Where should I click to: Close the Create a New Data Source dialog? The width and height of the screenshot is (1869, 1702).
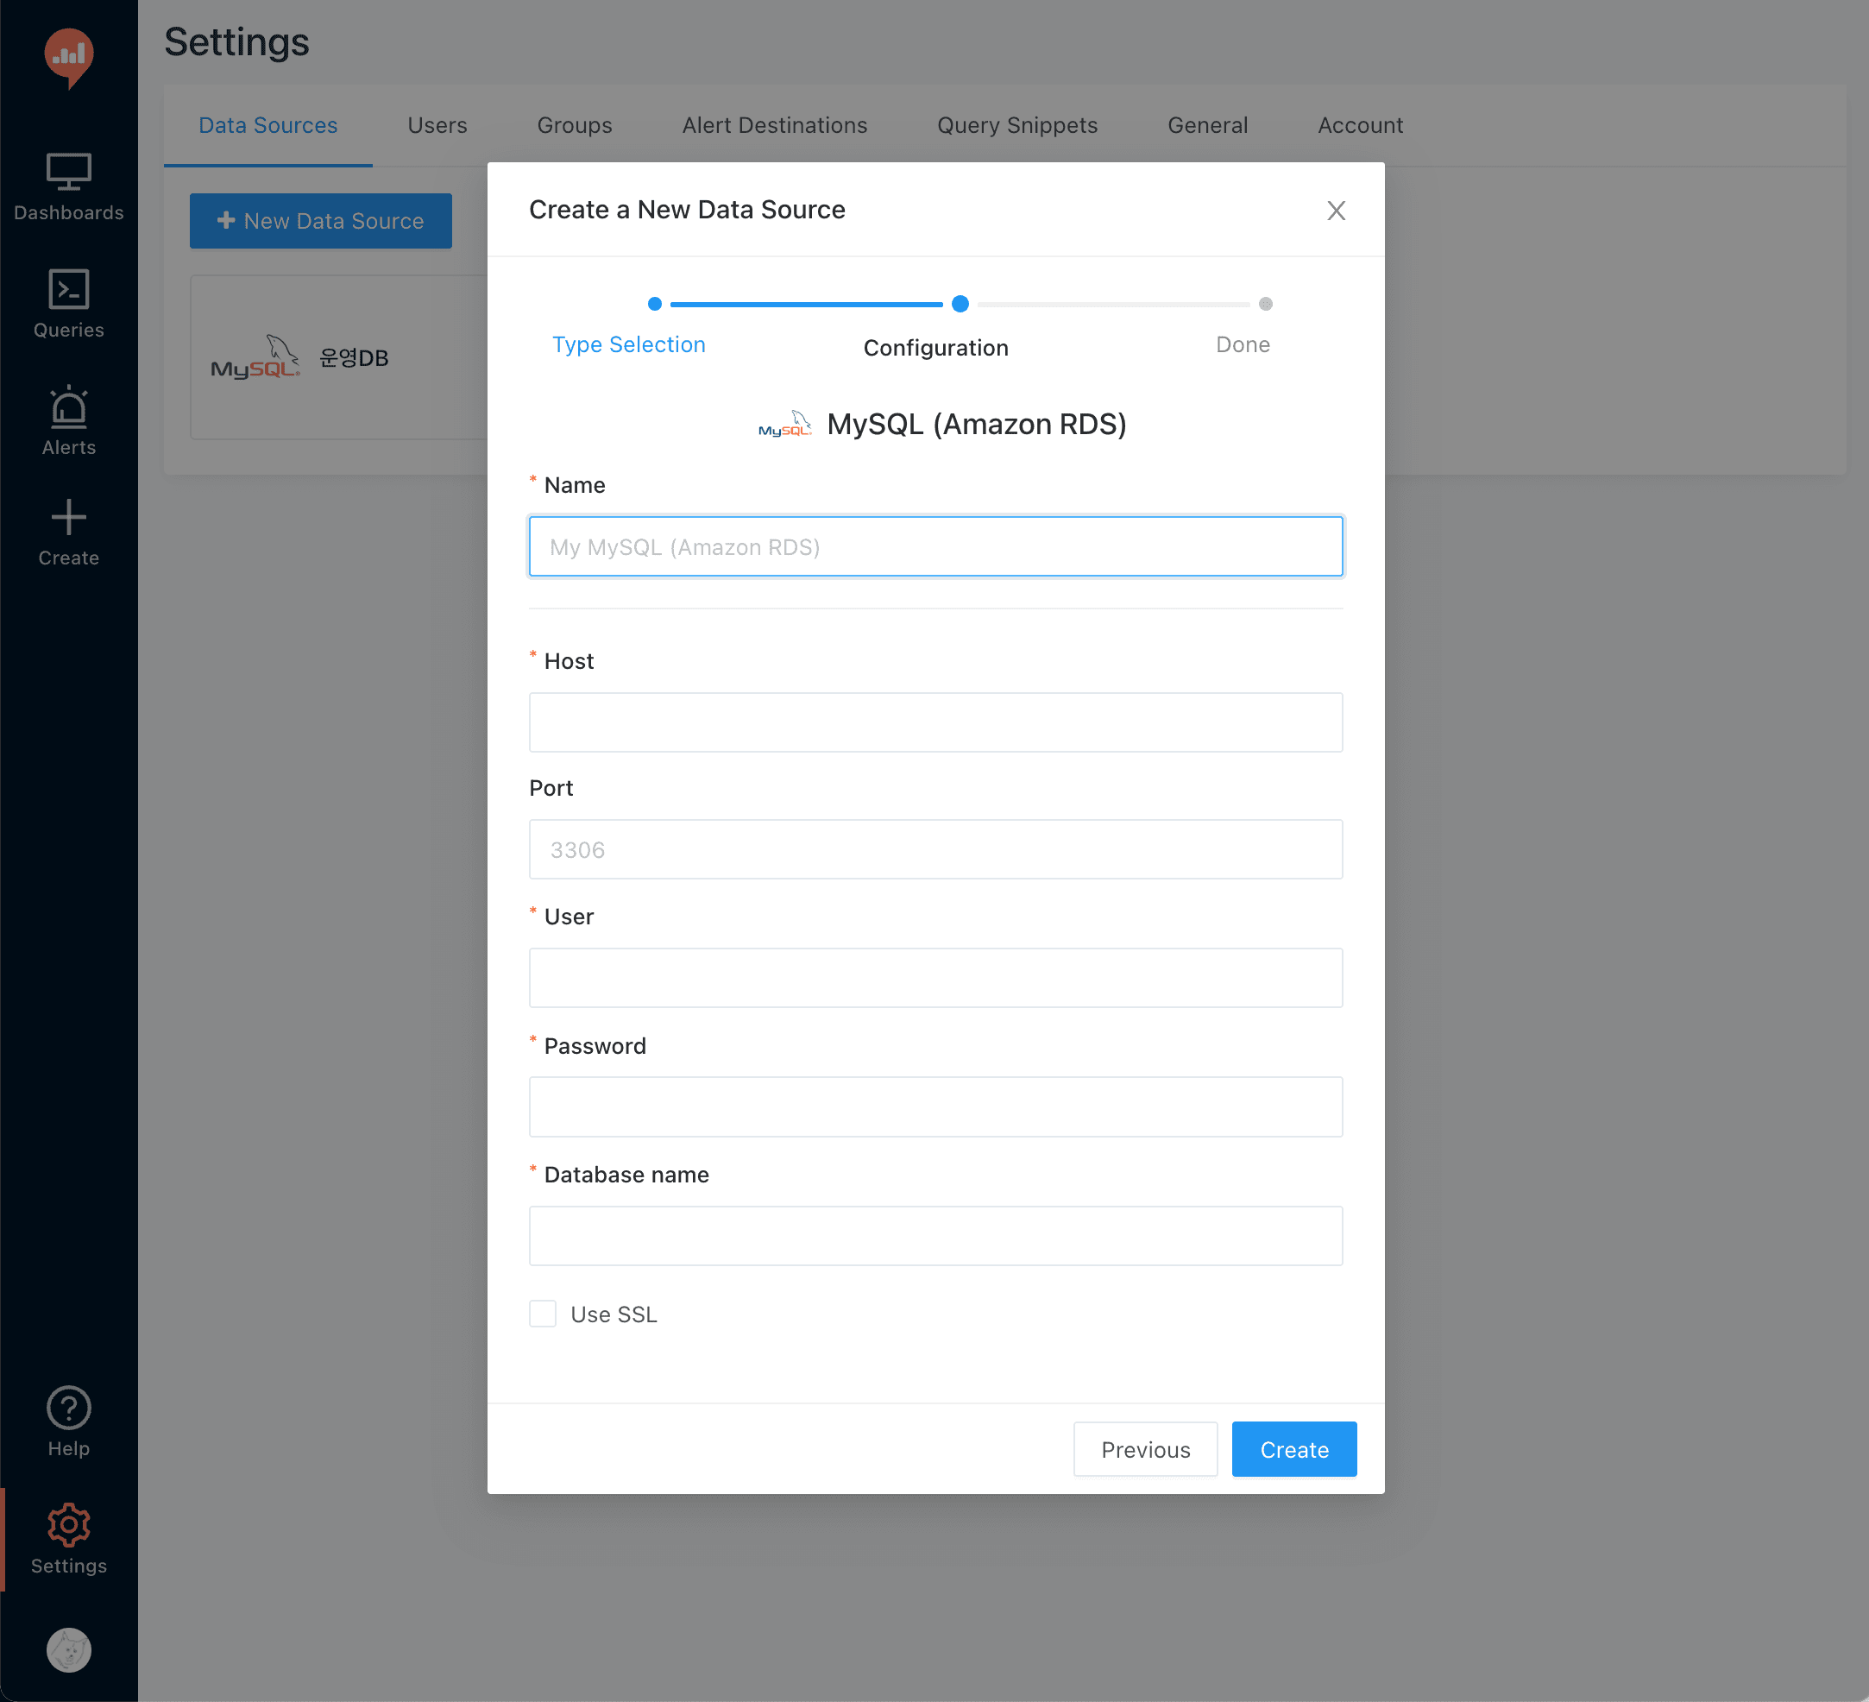point(1335,211)
